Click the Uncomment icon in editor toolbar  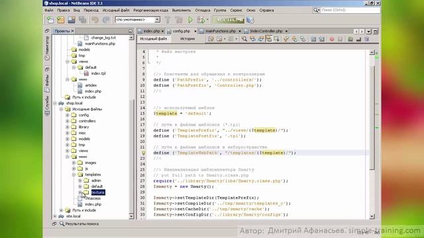[358, 39]
